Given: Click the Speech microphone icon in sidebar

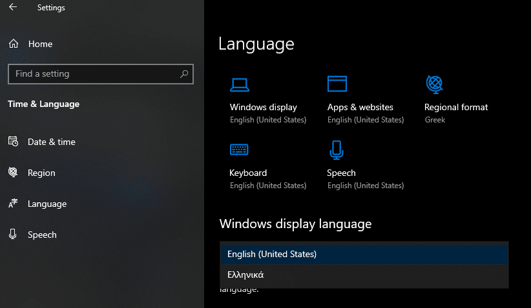Looking at the screenshot, I should tap(13, 234).
